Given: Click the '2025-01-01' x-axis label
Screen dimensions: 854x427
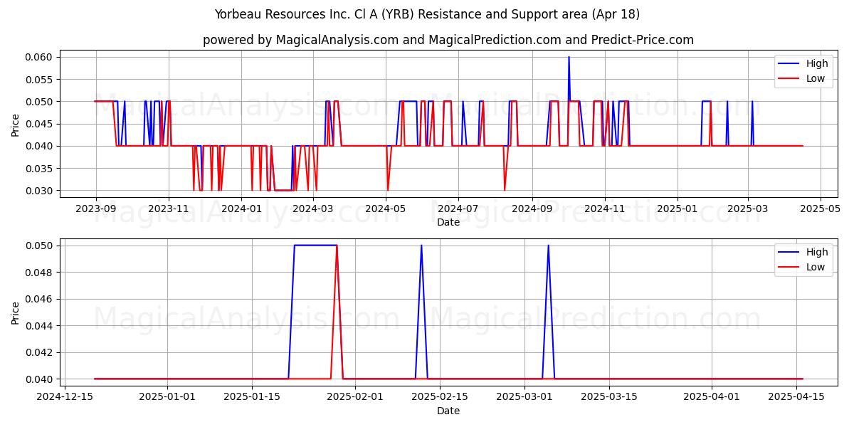Looking at the screenshot, I should [x=168, y=398].
